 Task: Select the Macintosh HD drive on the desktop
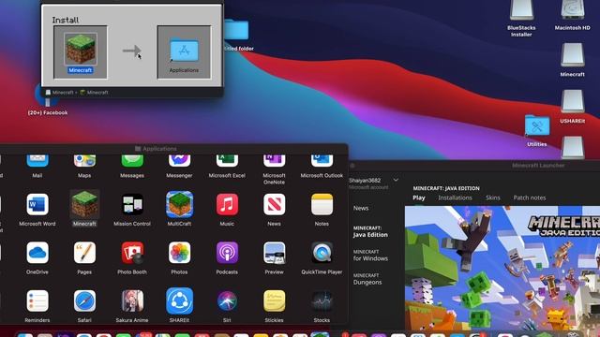click(x=573, y=10)
